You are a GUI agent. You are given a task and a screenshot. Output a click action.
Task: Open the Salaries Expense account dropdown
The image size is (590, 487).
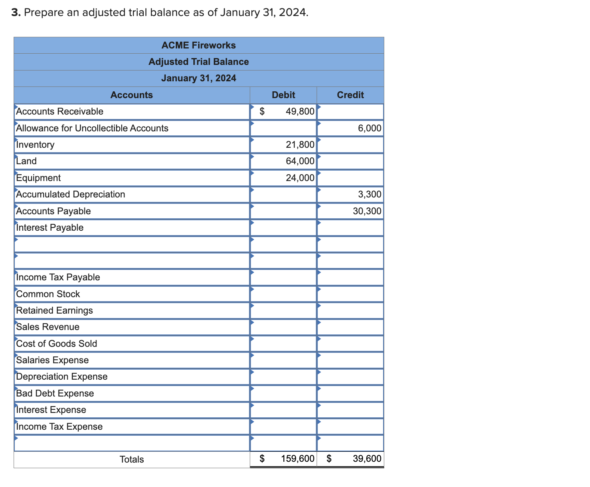coord(132,360)
